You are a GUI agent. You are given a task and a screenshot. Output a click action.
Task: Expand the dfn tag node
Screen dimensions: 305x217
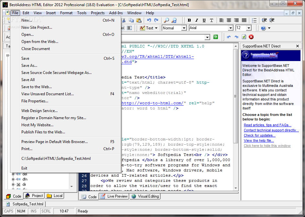(x=13, y=179)
